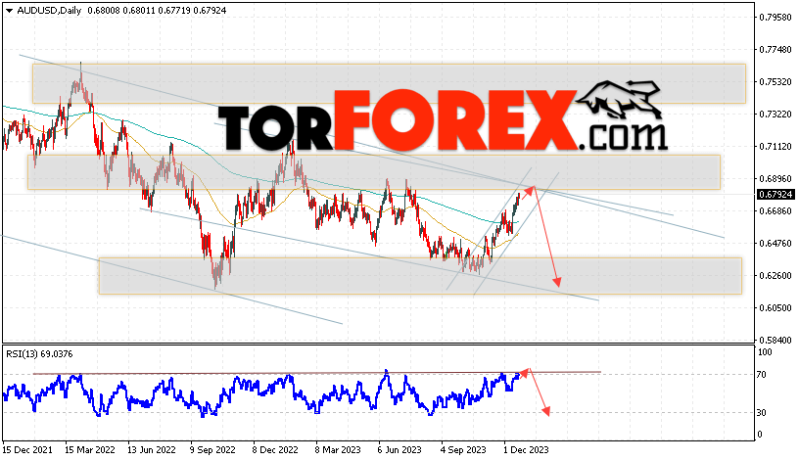Select the 0.75320 price axis label
Screen dimensions: 799x461
(775, 82)
